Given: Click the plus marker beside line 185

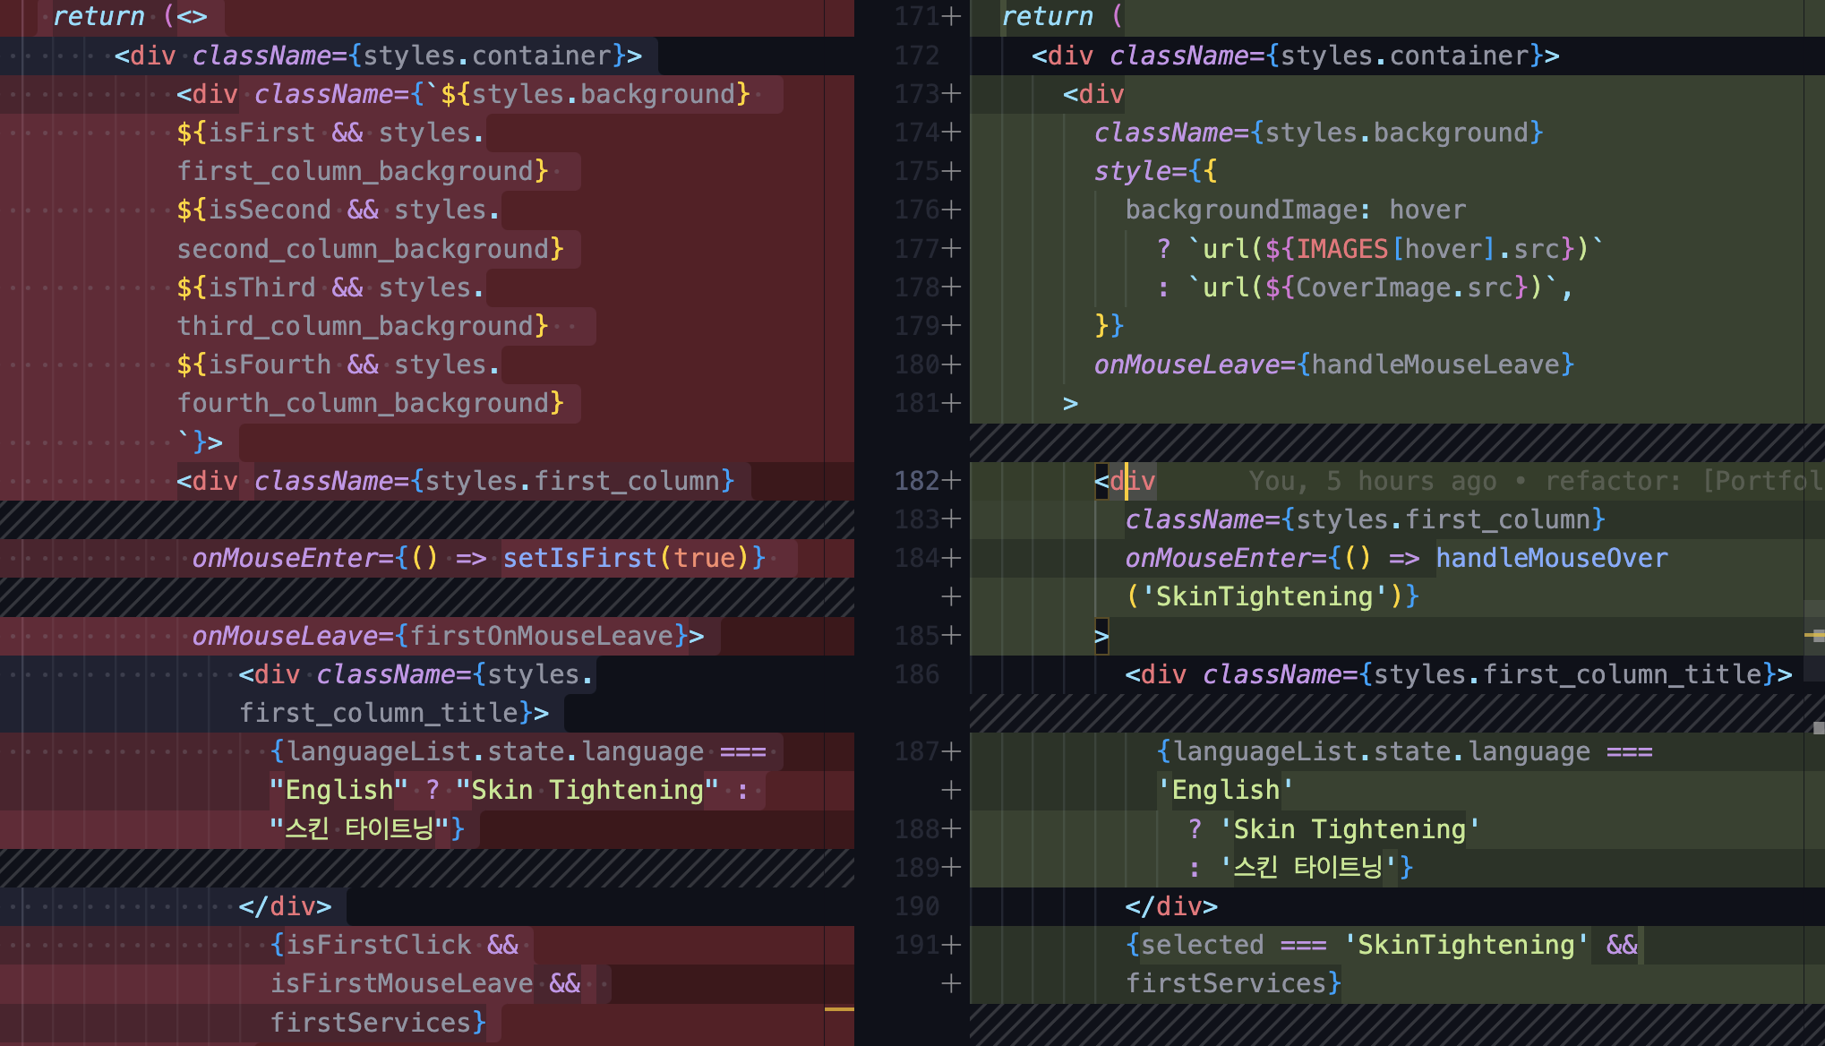Looking at the screenshot, I should pyautogui.click(x=952, y=636).
